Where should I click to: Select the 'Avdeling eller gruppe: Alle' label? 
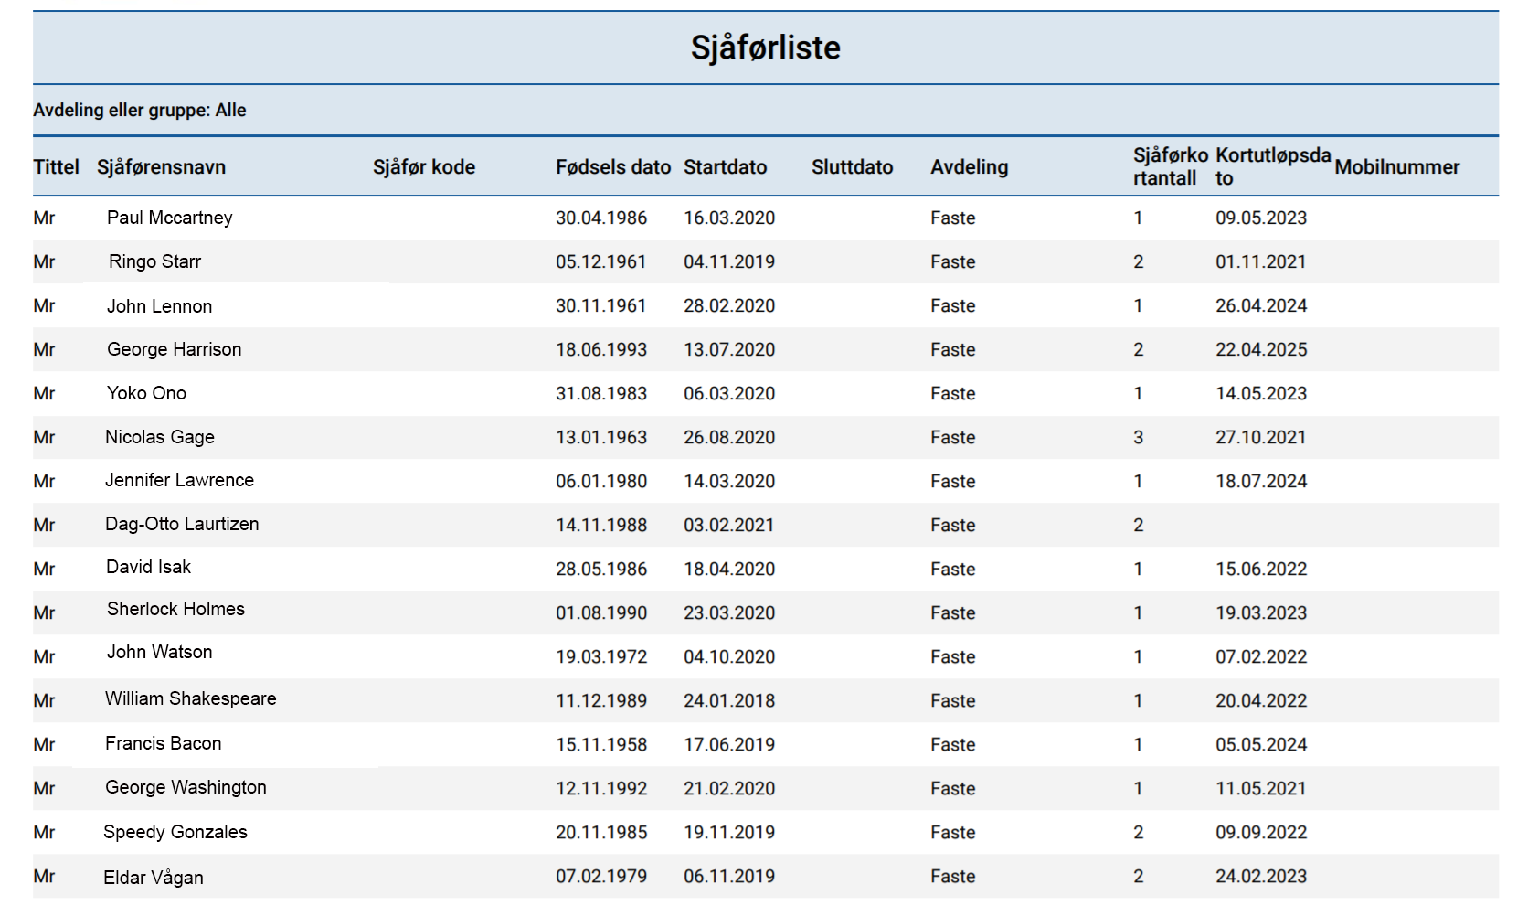[x=140, y=110]
